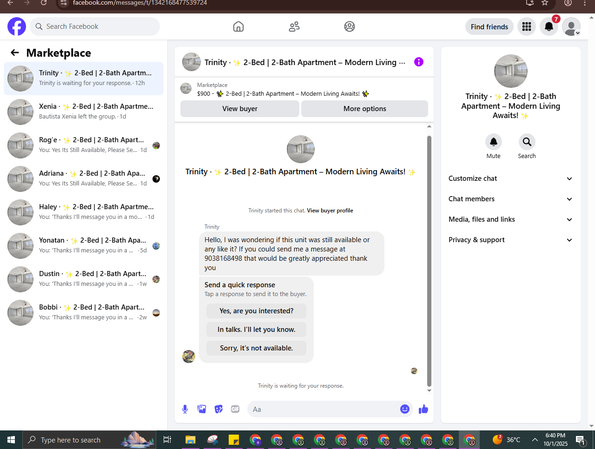Follow the View buyer profile link

coord(330,211)
